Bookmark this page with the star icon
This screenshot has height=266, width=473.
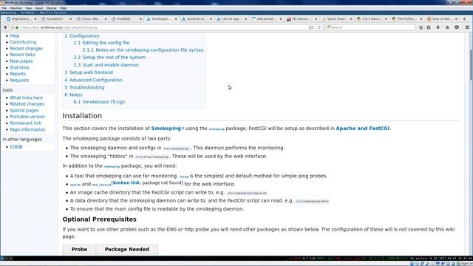(421, 27)
